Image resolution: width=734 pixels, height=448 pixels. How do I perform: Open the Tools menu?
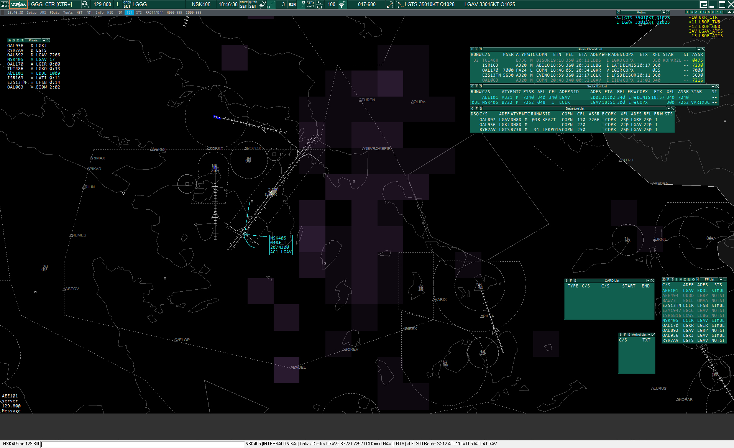pos(68,13)
